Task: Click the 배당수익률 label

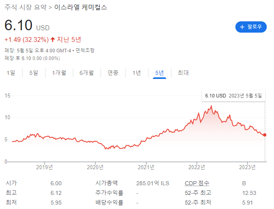Action: (x=109, y=203)
